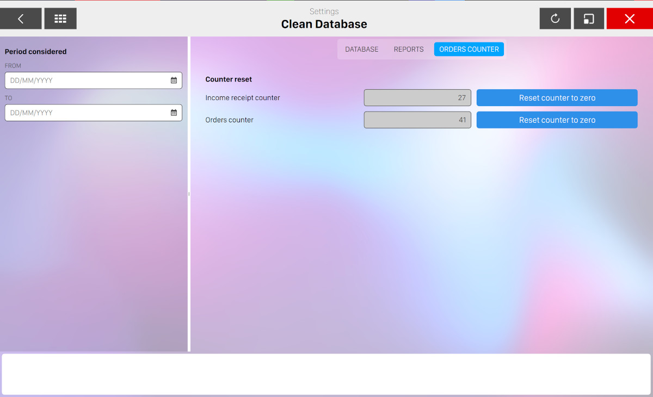Open the calendar picker in the TO field
Screen dimensions: 653x397
(174, 113)
